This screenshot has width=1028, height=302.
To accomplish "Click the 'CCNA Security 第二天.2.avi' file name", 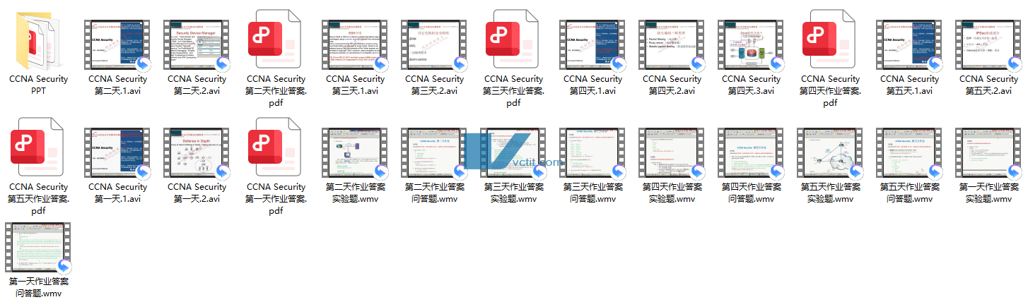I will (x=197, y=85).
